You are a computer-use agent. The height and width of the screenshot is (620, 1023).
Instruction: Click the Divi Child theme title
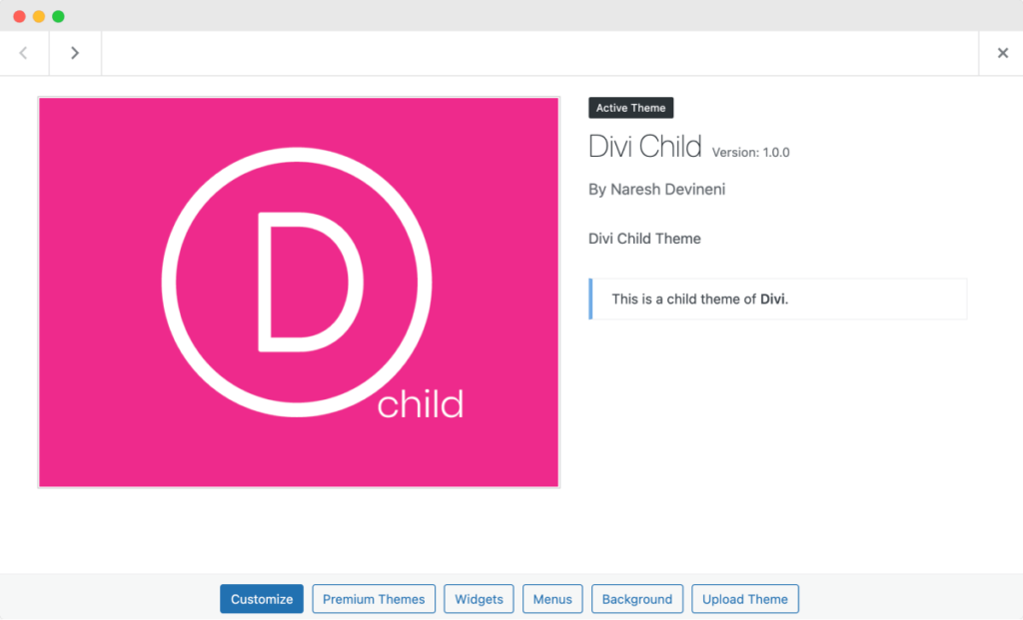tap(645, 146)
